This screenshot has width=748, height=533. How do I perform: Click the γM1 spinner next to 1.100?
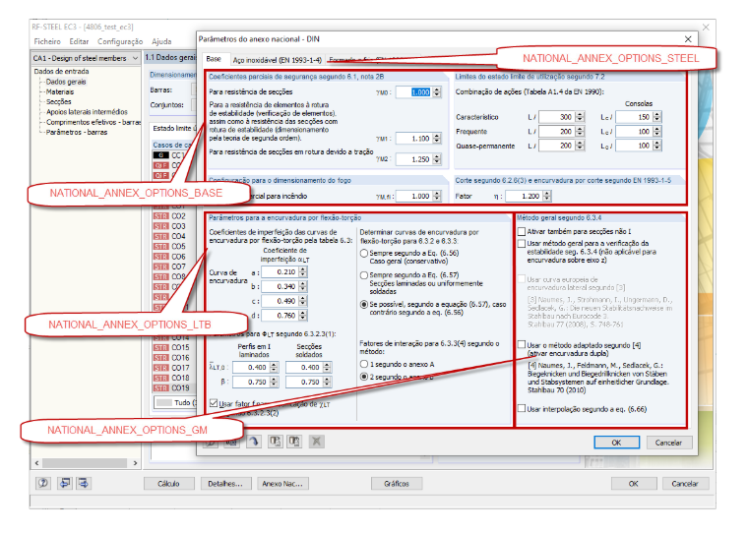[437, 139]
